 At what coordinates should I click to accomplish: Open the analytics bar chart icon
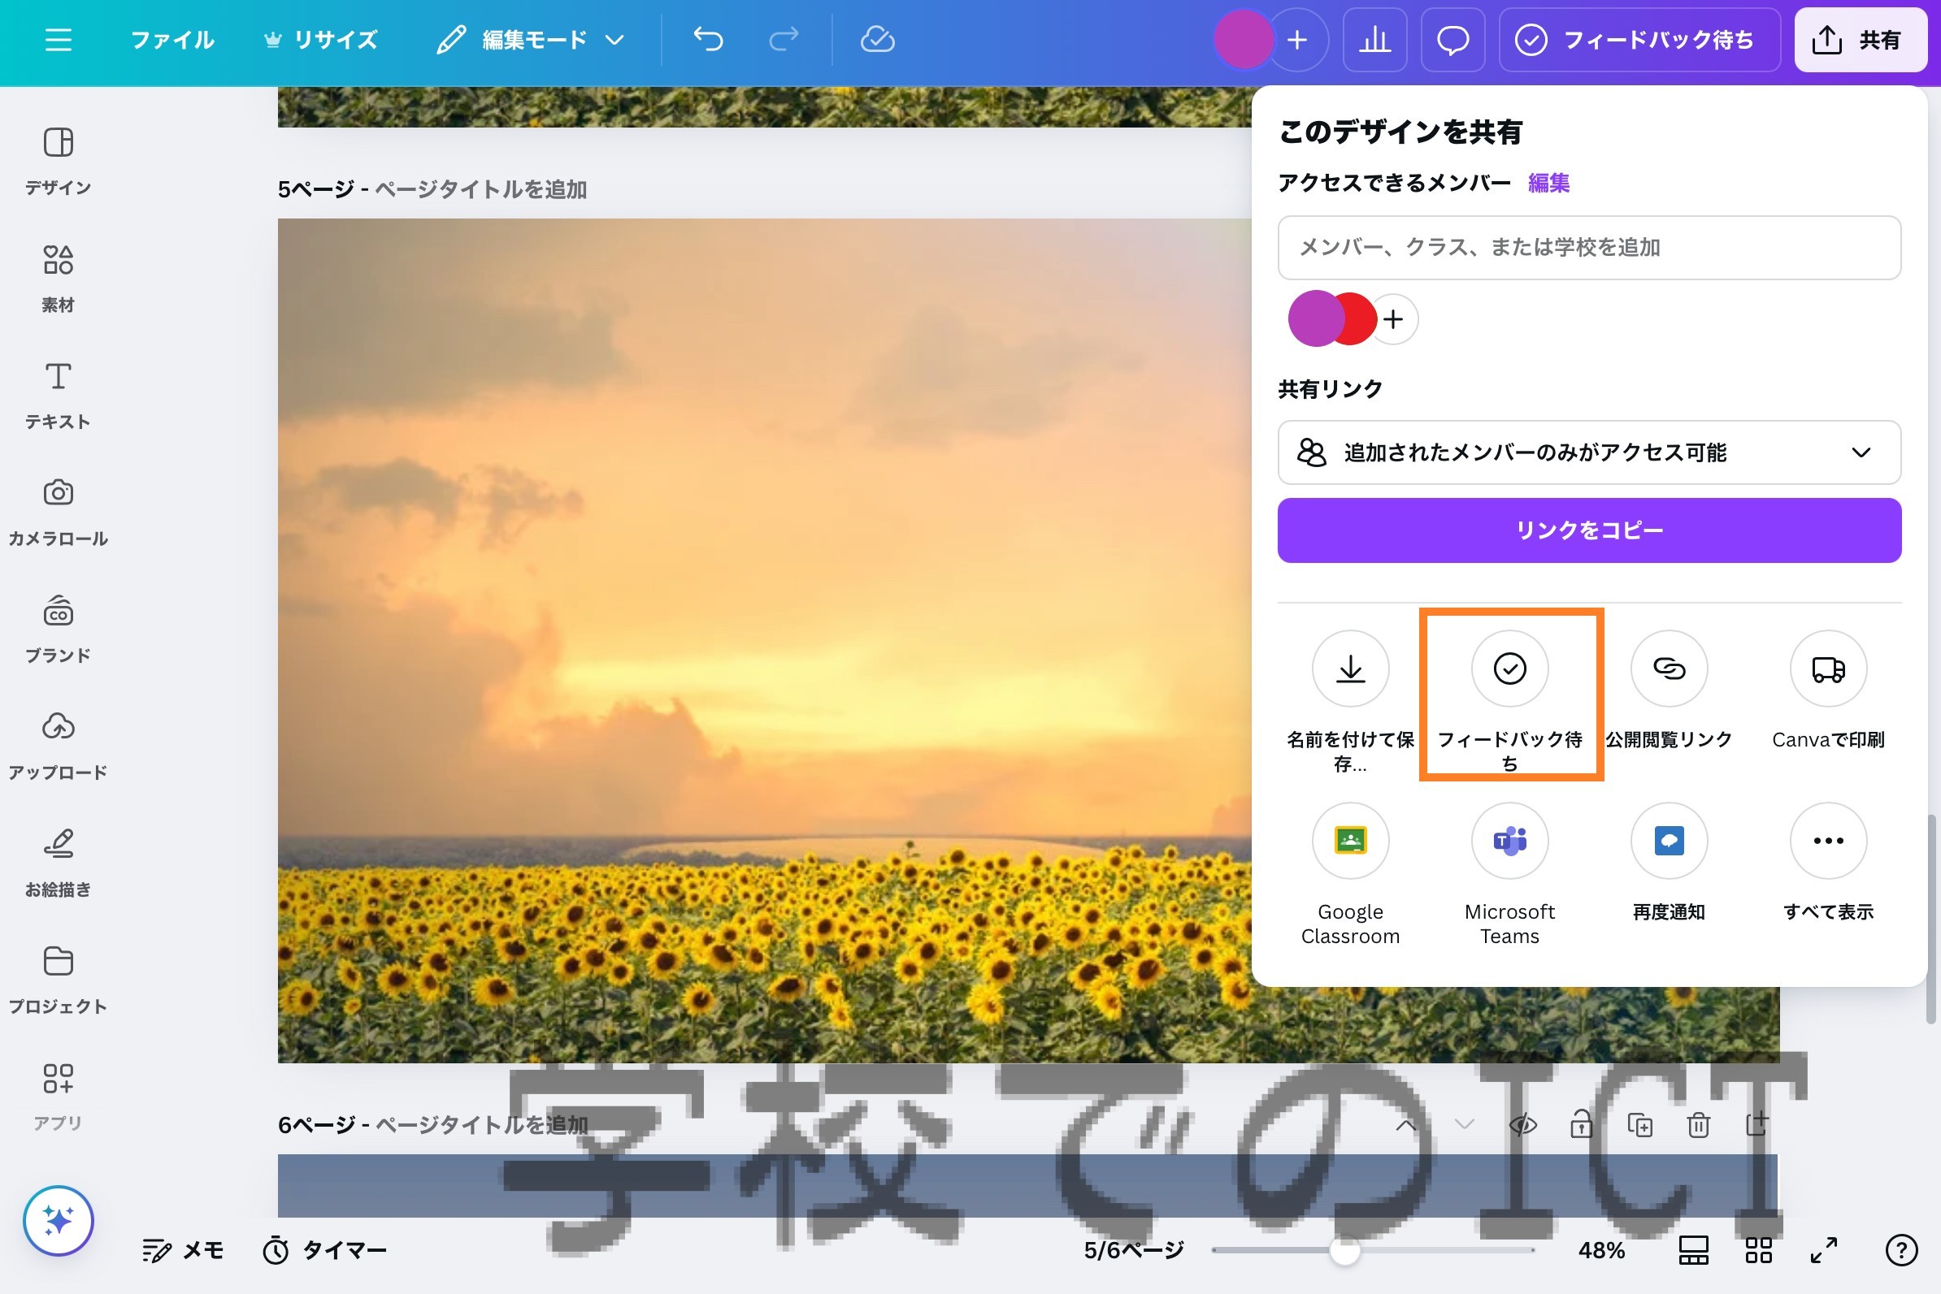coord(1374,39)
